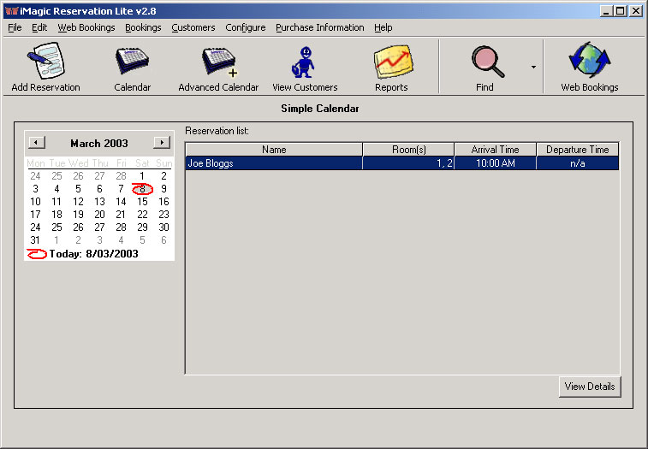Select March 23 in the calendar
Viewport: 648px width, 449px height.
(163, 215)
